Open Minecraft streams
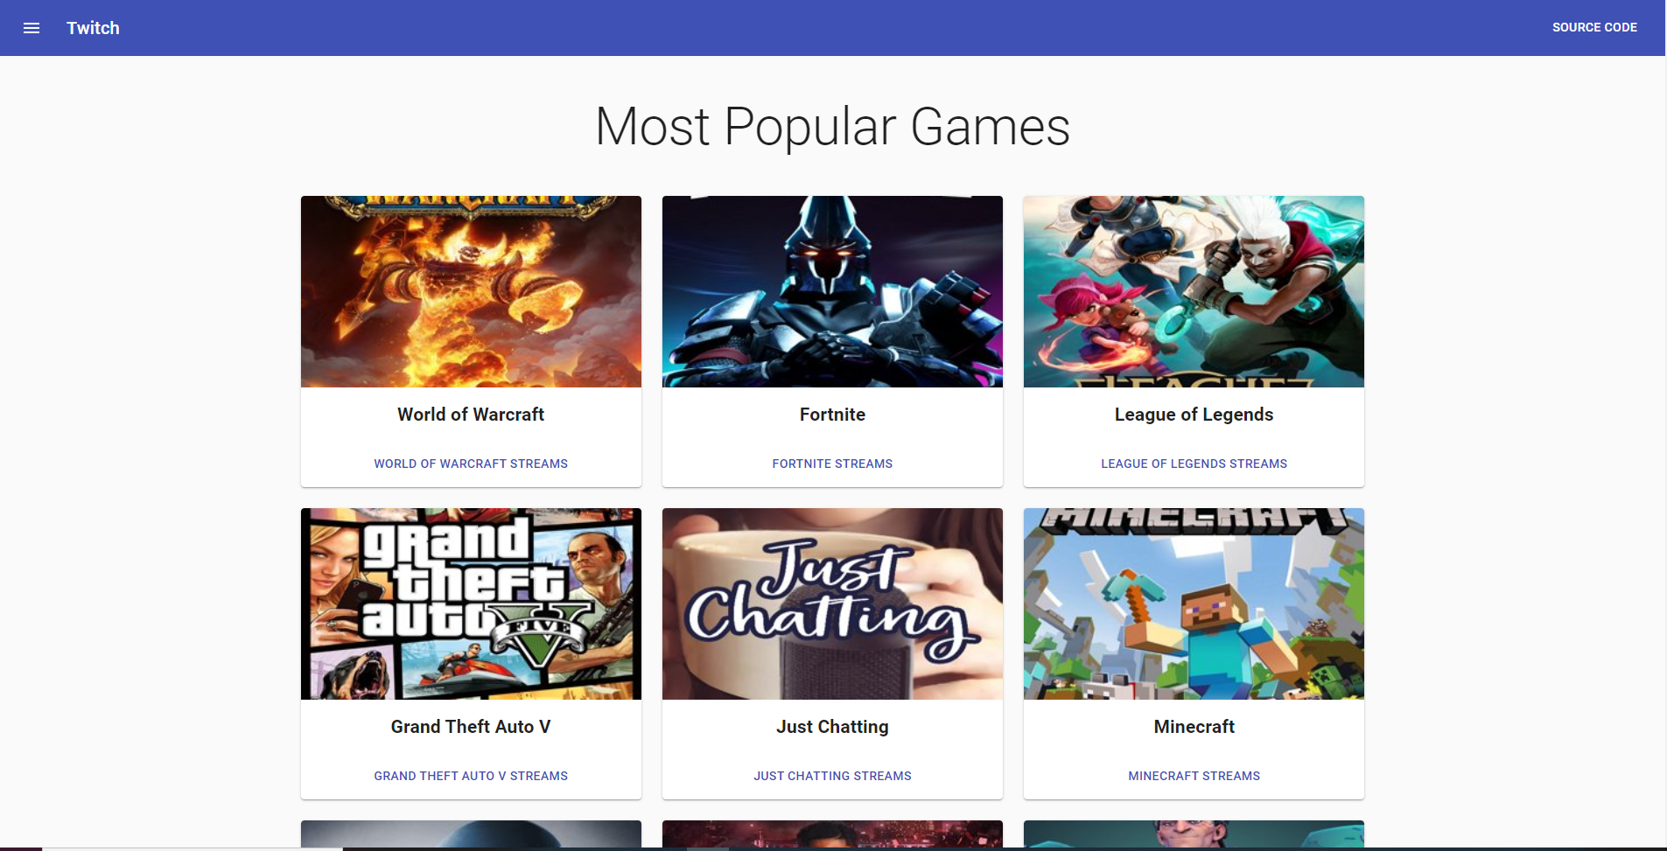This screenshot has height=851, width=1667. [x=1194, y=776]
